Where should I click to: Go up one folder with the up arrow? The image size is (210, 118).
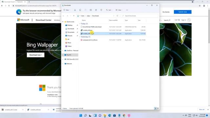tap(73, 16)
